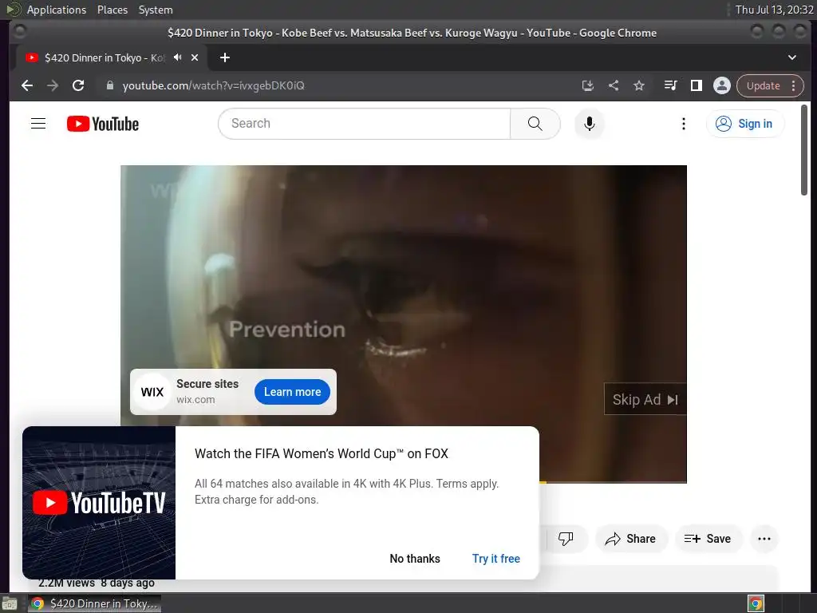Share this page via the share icon
This screenshot has height=613, width=817.
coord(614,85)
